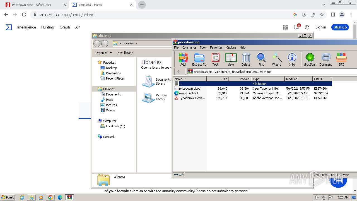Select Favorites in the navigation pane
The width and height of the screenshot is (357, 201).
point(109,63)
